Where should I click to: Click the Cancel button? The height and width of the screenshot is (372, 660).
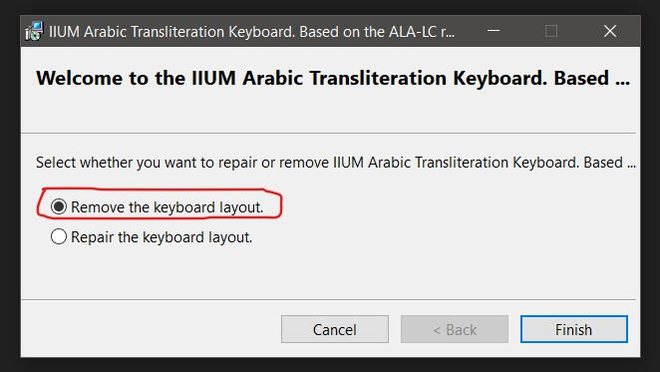coord(335,329)
